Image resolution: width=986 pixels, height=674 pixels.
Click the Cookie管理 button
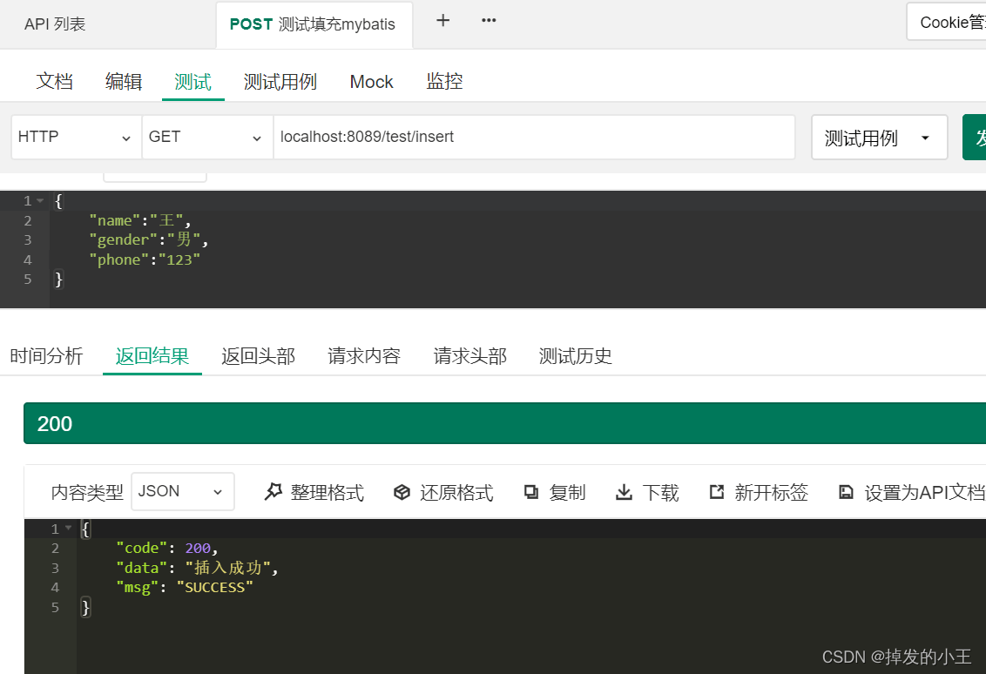click(947, 22)
